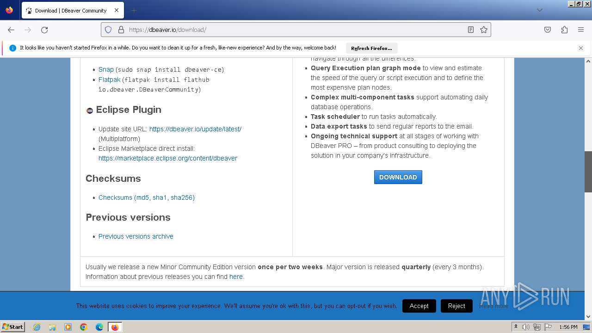The width and height of the screenshot is (592, 333).
Task: Click 'Complex multi-component tasks' bold text
Action: pyautogui.click(x=363, y=97)
